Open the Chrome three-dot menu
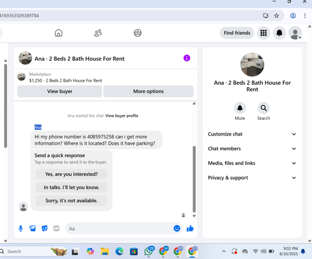The height and width of the screenshot is (259, 312). 305,16
